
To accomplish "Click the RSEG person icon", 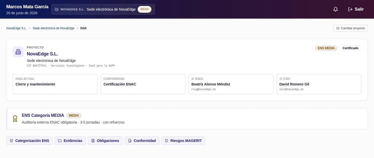I will coord(193,79).
